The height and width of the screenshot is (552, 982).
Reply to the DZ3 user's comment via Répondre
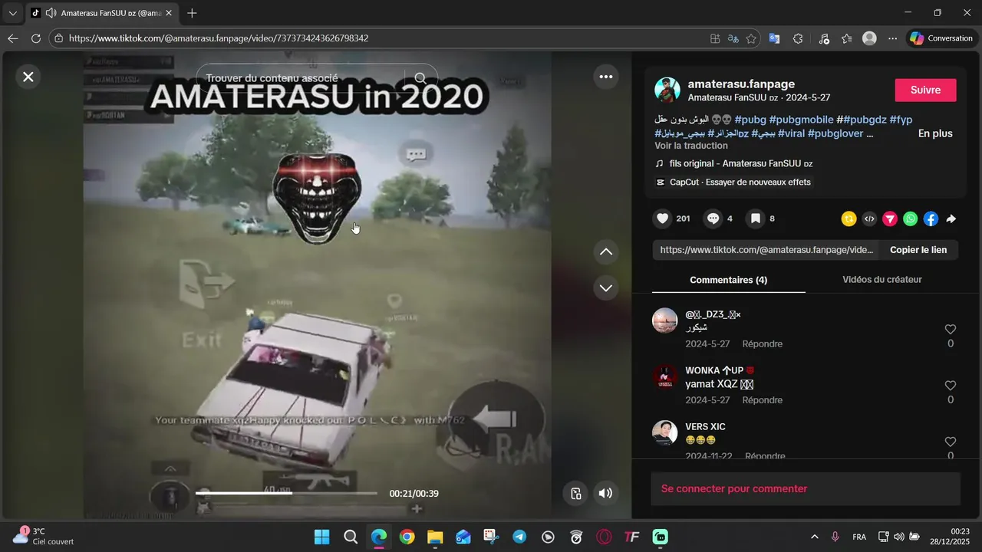763,344
